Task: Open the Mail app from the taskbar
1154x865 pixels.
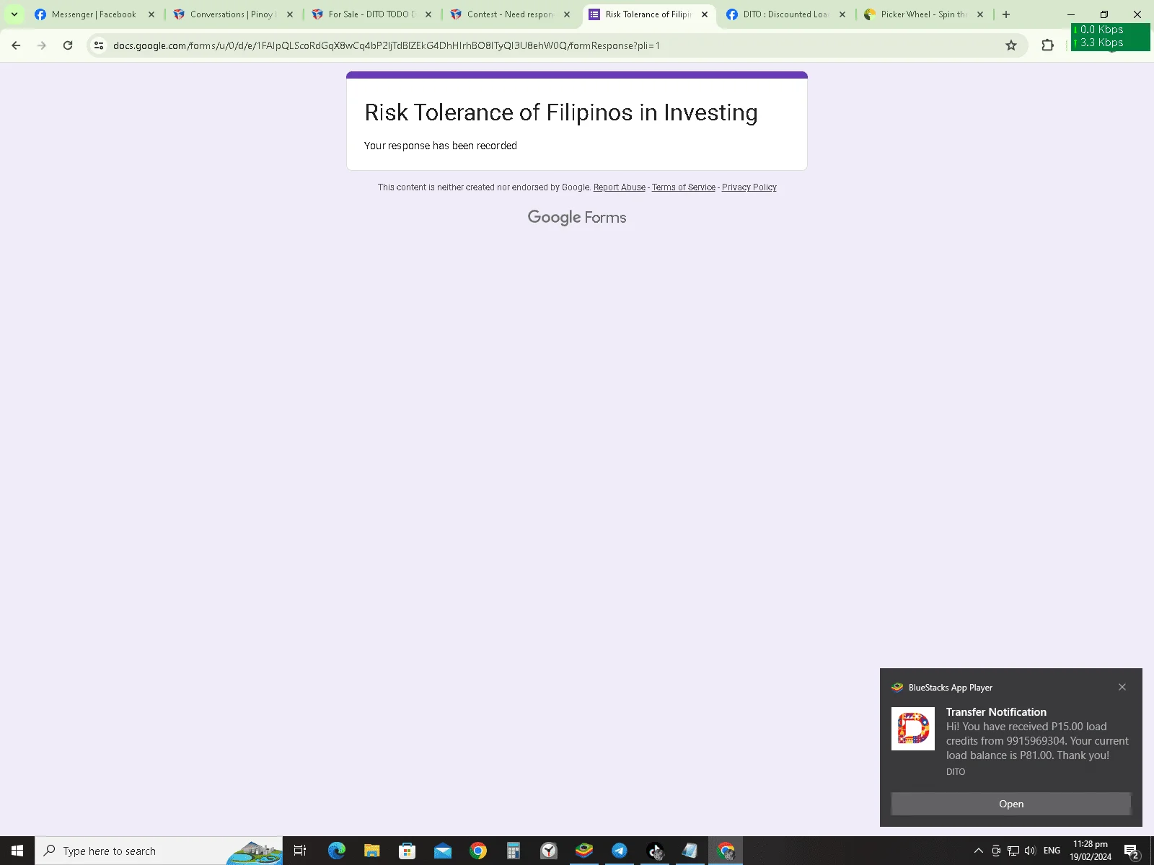Action: pyautogui.click(x=443, y=851)
